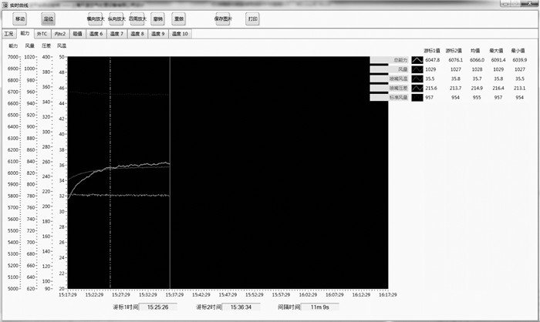Click the min value 6039.9
Viewport: 540px width, 322px height.
click(x=520, y=60)
